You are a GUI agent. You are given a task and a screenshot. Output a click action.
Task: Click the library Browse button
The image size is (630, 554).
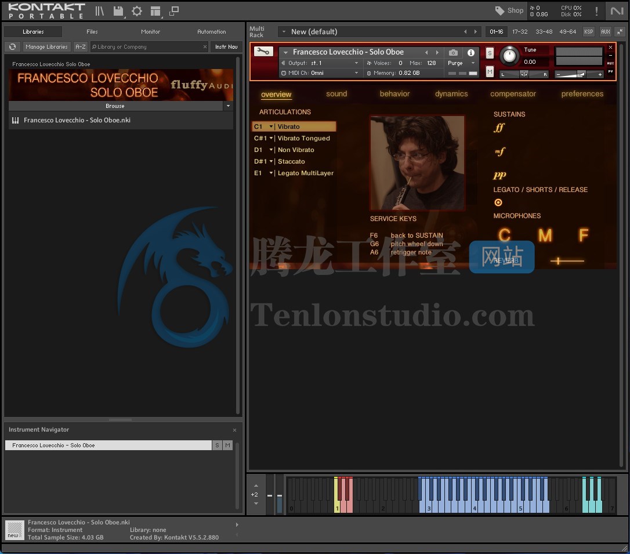click(115, 106)
